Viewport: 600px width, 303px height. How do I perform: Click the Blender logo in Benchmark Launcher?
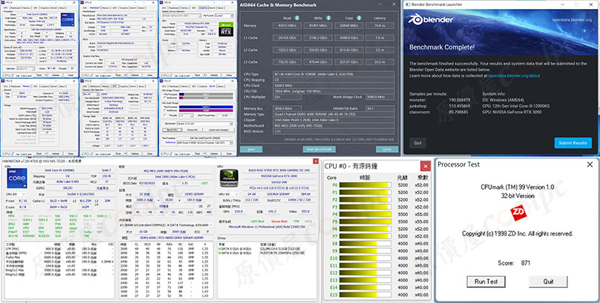point(430,19)
